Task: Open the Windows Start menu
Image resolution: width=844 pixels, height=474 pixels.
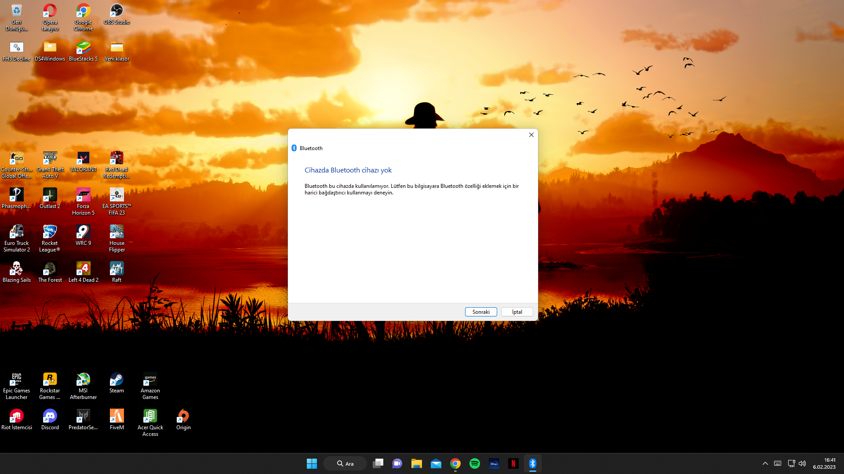Action: pos(312,463)
